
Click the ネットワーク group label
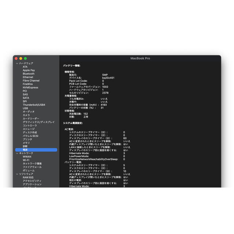[x=26, y=153]
